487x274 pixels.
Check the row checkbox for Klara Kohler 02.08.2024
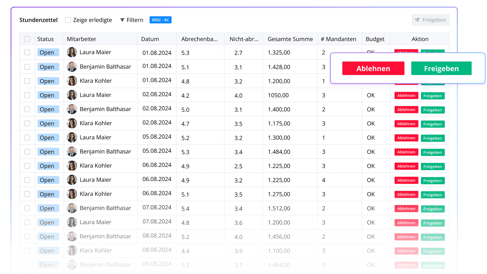tap(27, 123)
